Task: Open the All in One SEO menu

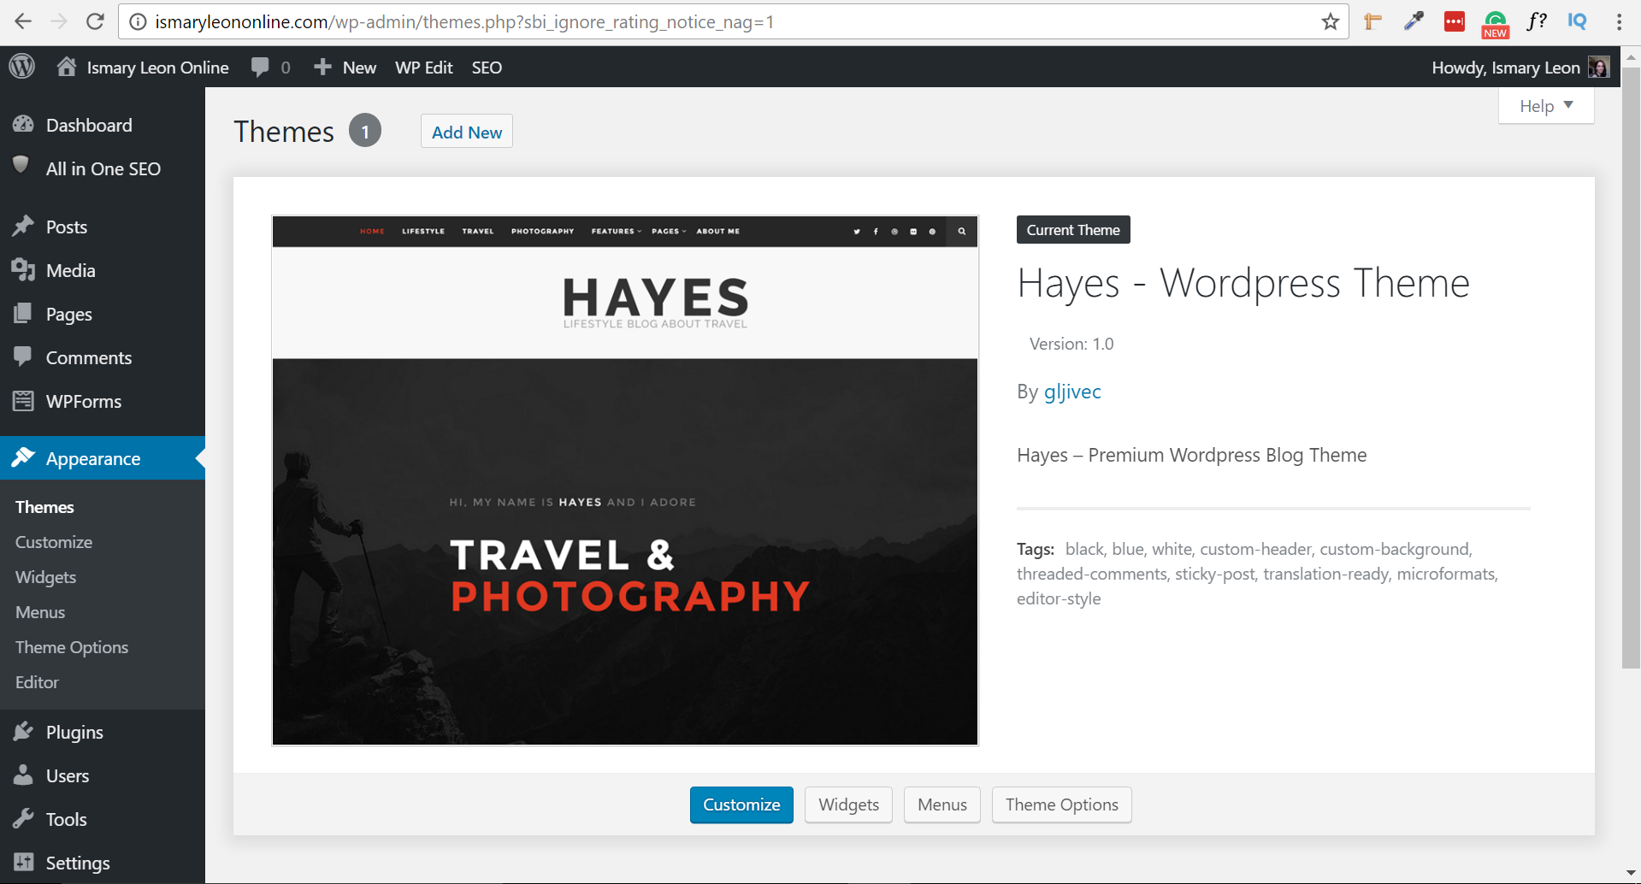Action: click(x=103, y=168)
